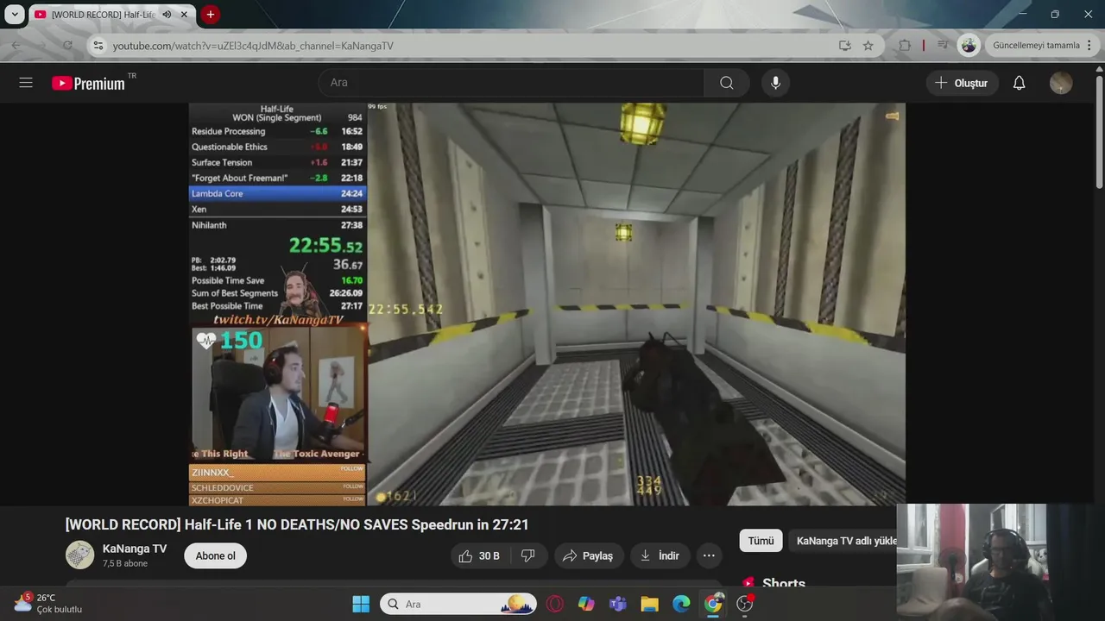This screenshot has height=621, width=1105.
Task: Start voice search with microphone icon
Action: pyautogui.click(x=775, y=83)
